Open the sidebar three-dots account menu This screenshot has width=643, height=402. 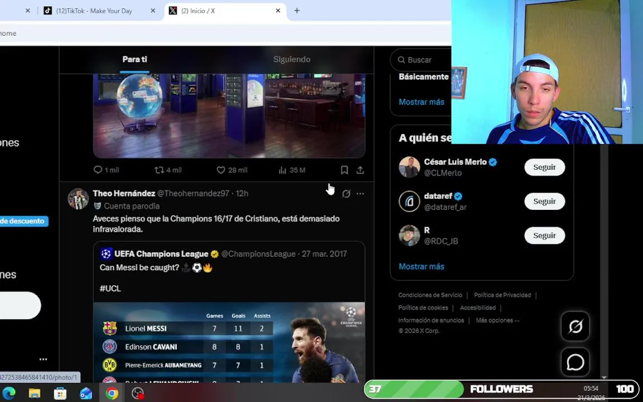coord(43,359)
